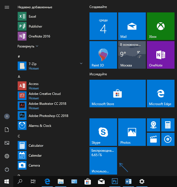Open the 7-Zip folder entry
This screenshot has height=187, width=177.
point(50,66)
